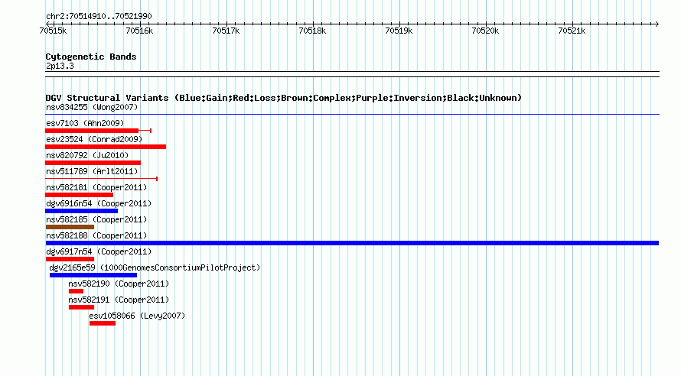Click the 70516k ruler tick label

pos(139,31)
